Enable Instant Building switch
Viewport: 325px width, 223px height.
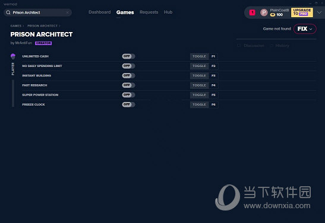(128, 75)
